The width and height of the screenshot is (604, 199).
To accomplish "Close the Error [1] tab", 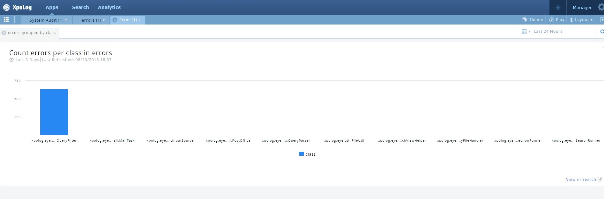I will [115, 20].
